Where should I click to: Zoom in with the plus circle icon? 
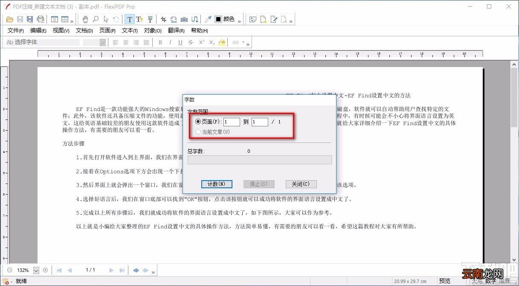pos(45,270)
